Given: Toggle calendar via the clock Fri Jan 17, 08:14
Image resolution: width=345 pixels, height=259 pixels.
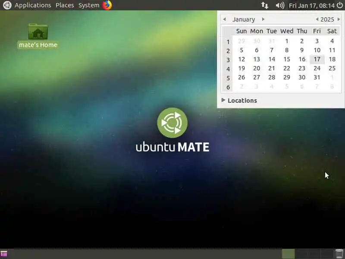Looking at the screenshot, I should click(x=311, y=5).
